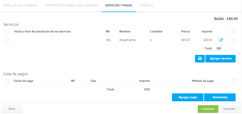242x114 pixels.
Task: Switch to Información sobre los huéspedes tab
Action: pos(72,5)
